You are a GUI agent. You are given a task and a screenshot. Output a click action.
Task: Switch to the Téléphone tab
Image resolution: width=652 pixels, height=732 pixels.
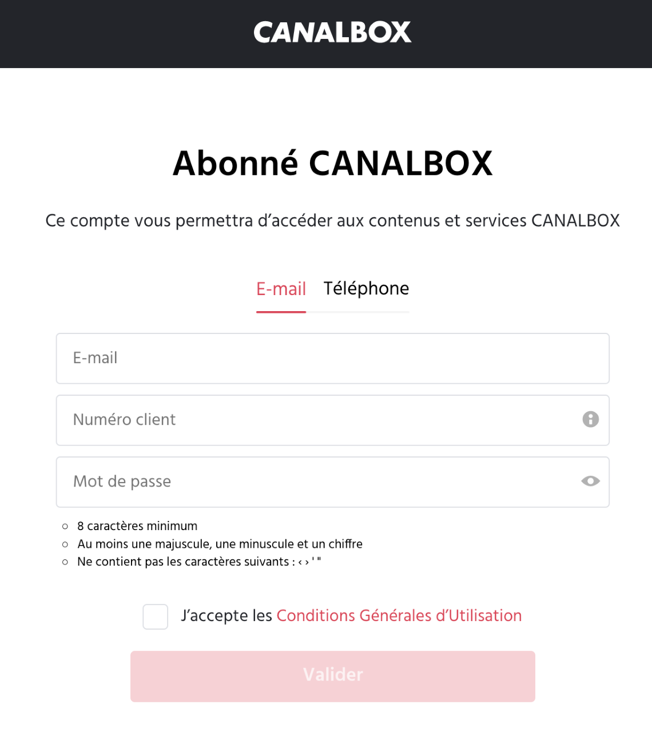[366, 289]
